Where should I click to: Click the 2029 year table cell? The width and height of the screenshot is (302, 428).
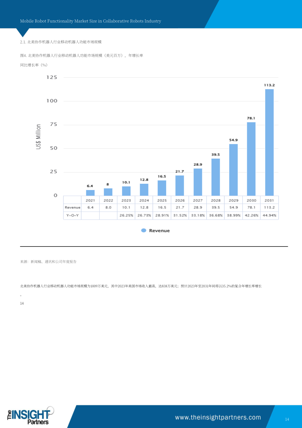tap(234, 200)
